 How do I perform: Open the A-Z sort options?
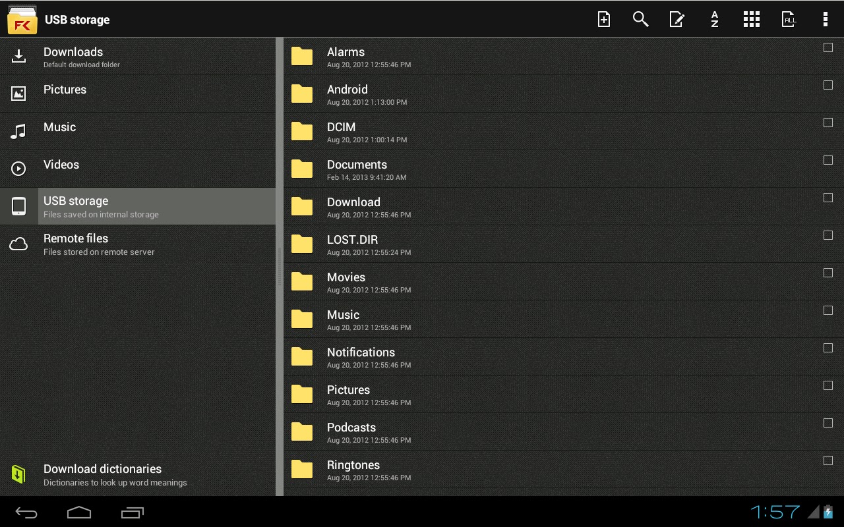coord(714,19)
